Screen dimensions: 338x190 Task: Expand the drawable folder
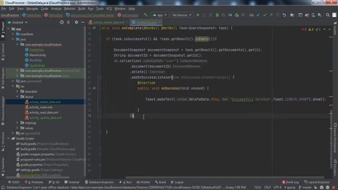coord(17,91)
